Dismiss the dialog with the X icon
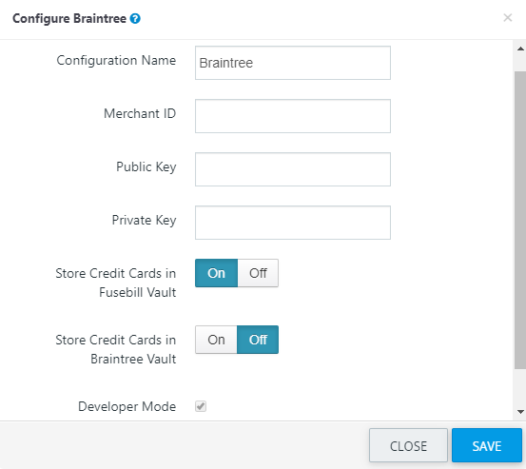This screenshot has height=469, width=526. coord(508,18)
